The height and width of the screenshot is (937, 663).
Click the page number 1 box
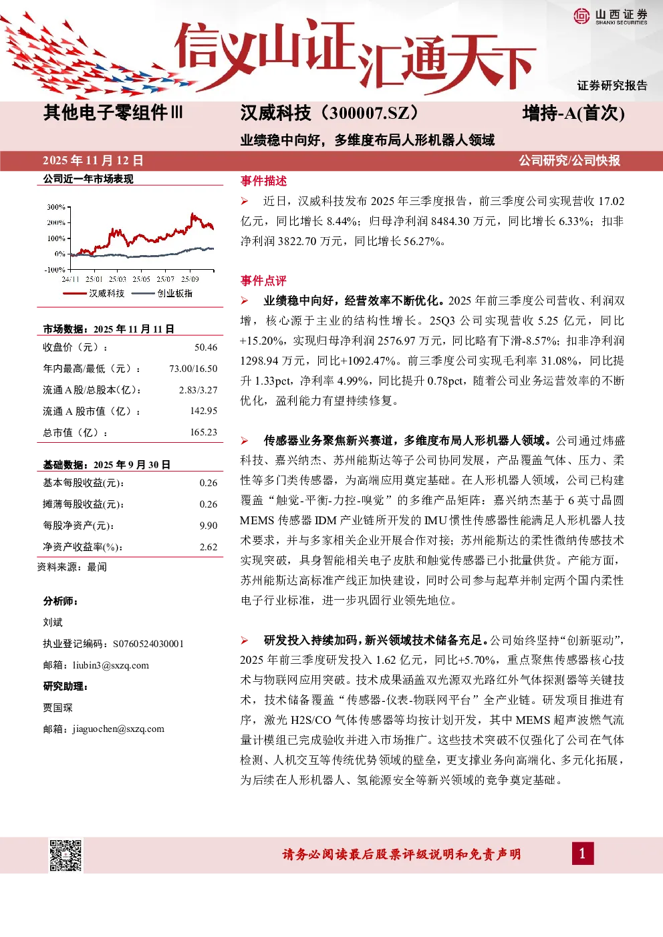[582, 853]
